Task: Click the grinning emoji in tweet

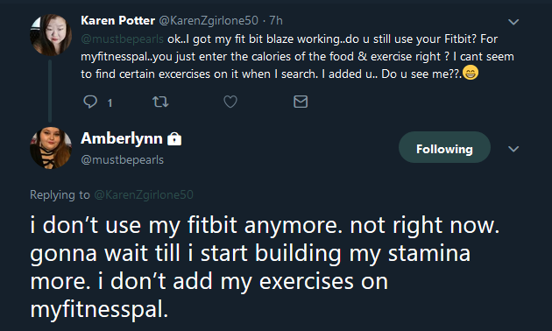Action: pyautogui.click(x=471, y=74)
